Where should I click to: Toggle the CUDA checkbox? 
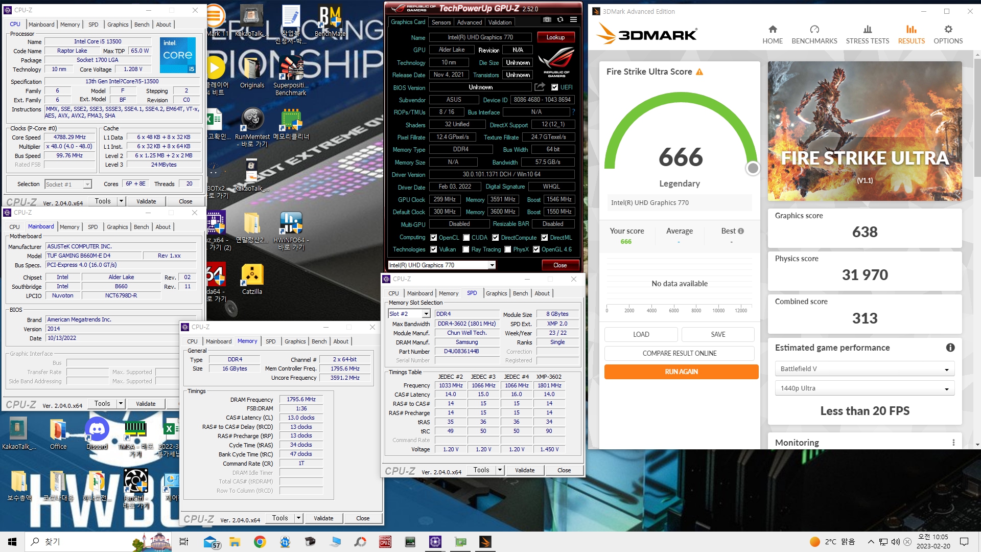coord(466,238)
